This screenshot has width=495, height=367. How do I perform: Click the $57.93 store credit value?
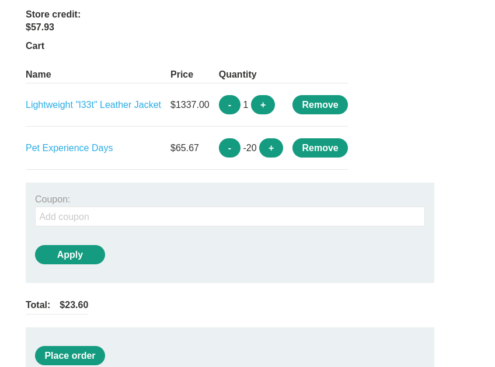click(x=40, y=27)
